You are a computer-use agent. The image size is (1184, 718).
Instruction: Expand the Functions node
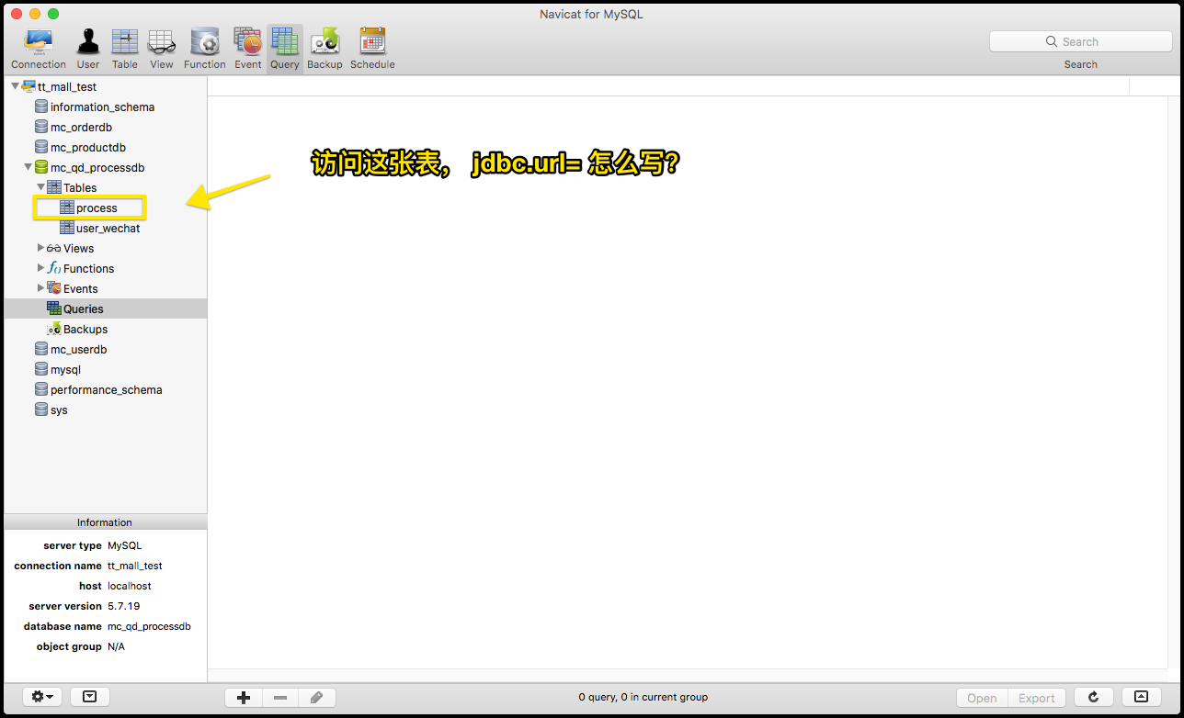click(x=40, y=268)
